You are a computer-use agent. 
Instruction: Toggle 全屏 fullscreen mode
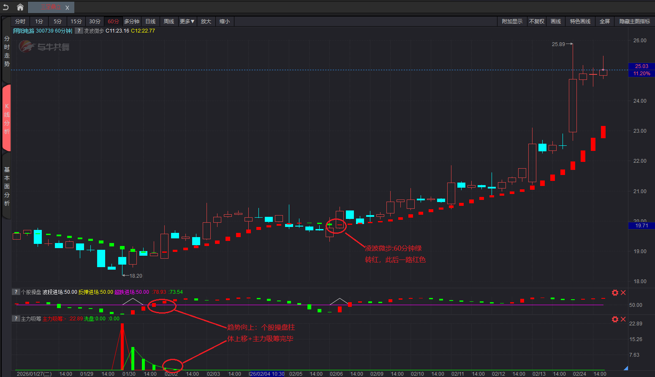(604, 22)
